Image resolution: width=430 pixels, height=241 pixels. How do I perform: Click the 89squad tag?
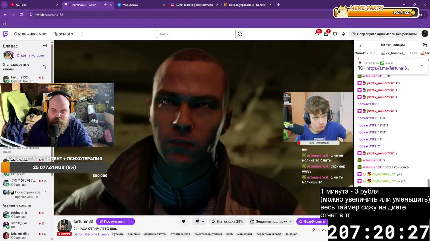291,234
